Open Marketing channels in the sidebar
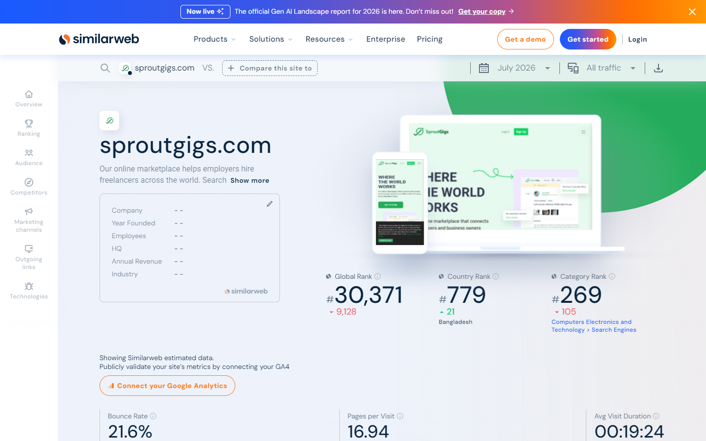The height and width of the screenshot is (441, 706). coord(29,220)
